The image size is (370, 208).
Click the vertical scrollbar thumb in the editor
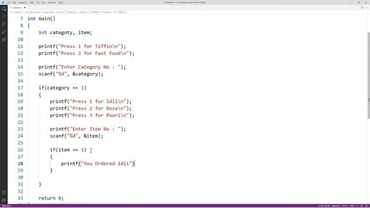click(369, 76)
